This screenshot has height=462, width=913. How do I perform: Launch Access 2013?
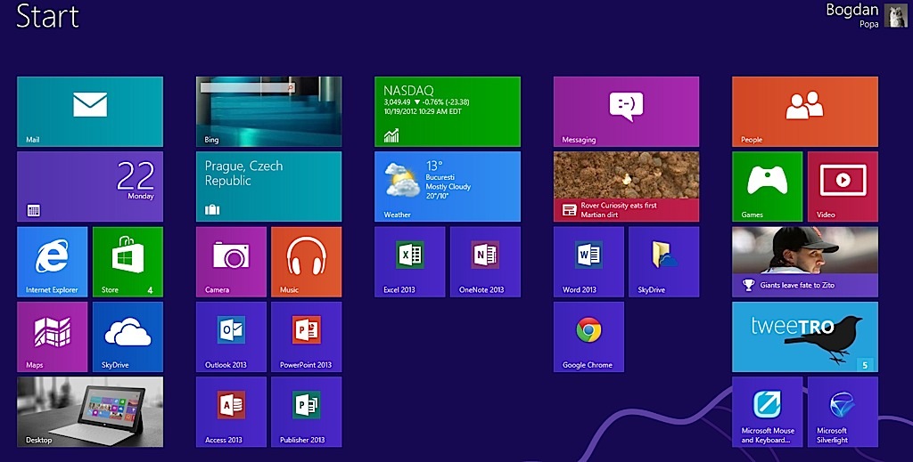231,411
